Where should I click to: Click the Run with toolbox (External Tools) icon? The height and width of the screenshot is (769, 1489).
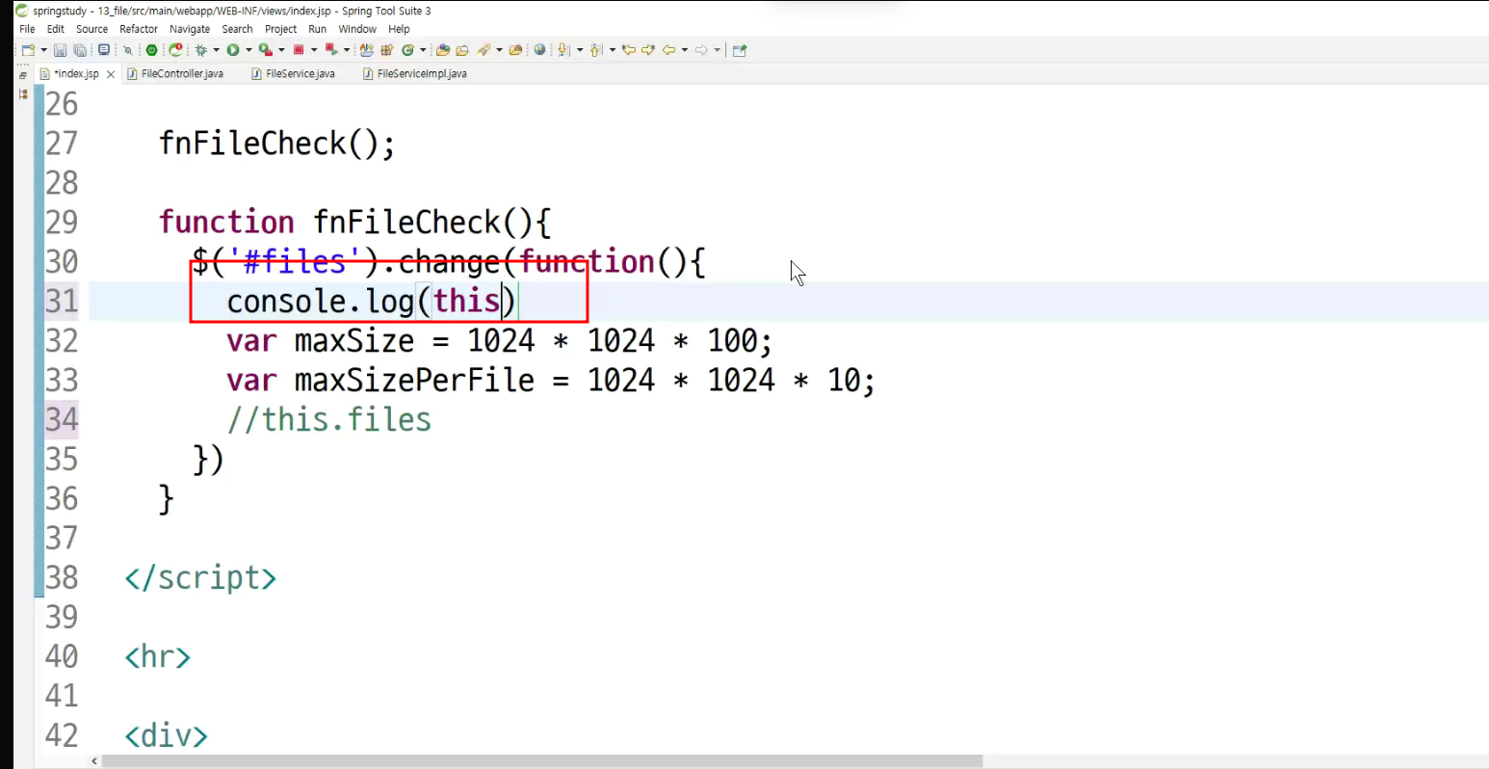[265, 50]
